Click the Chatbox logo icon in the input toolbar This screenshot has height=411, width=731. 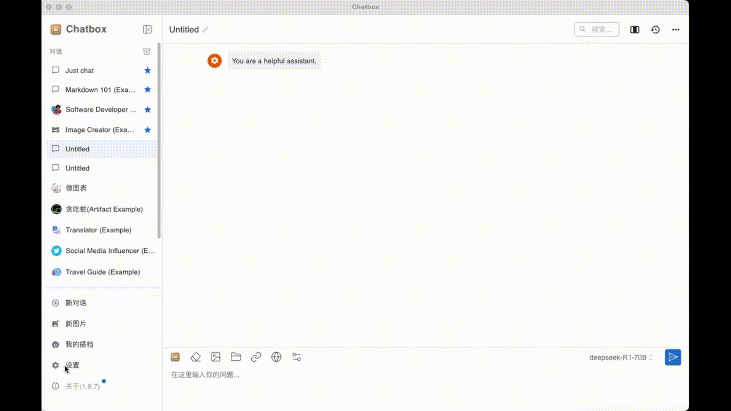pyautogui.click(x=175, y=357)
